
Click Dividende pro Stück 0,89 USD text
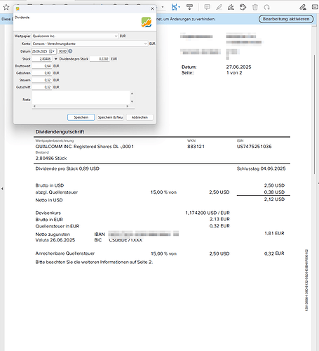[67, 168]
